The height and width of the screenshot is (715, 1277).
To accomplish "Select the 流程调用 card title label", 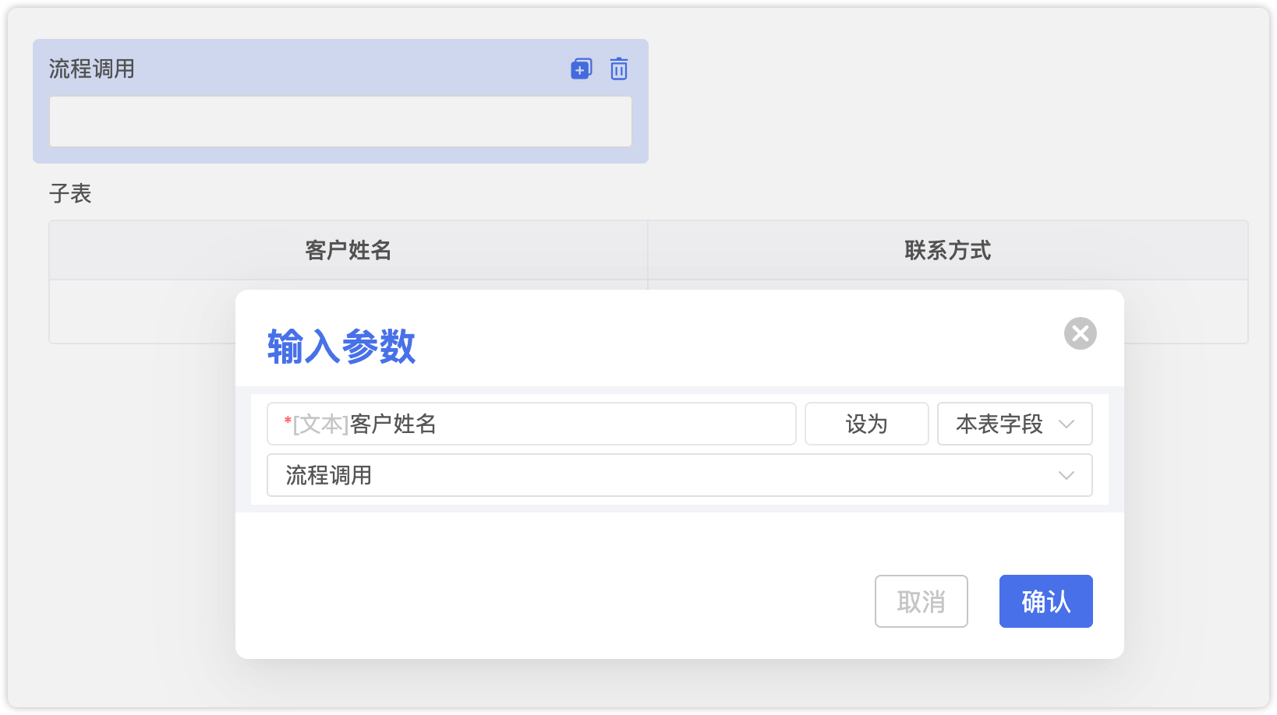I will [x=92, y=69].
